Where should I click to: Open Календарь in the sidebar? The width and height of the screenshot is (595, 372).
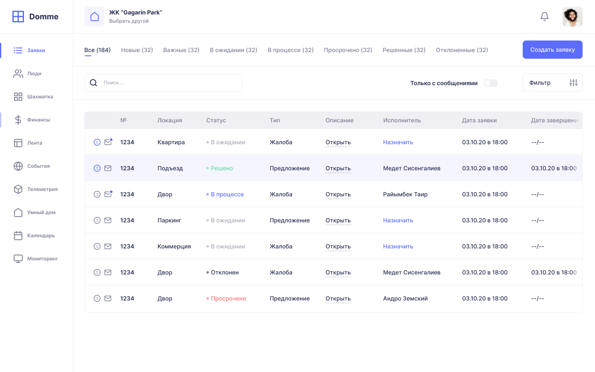pos(40,236)
